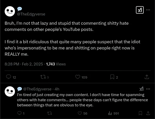
Task: Open the 8:28 PM Feb 2, 2025 timestamp
Action: tap(24, 64)
